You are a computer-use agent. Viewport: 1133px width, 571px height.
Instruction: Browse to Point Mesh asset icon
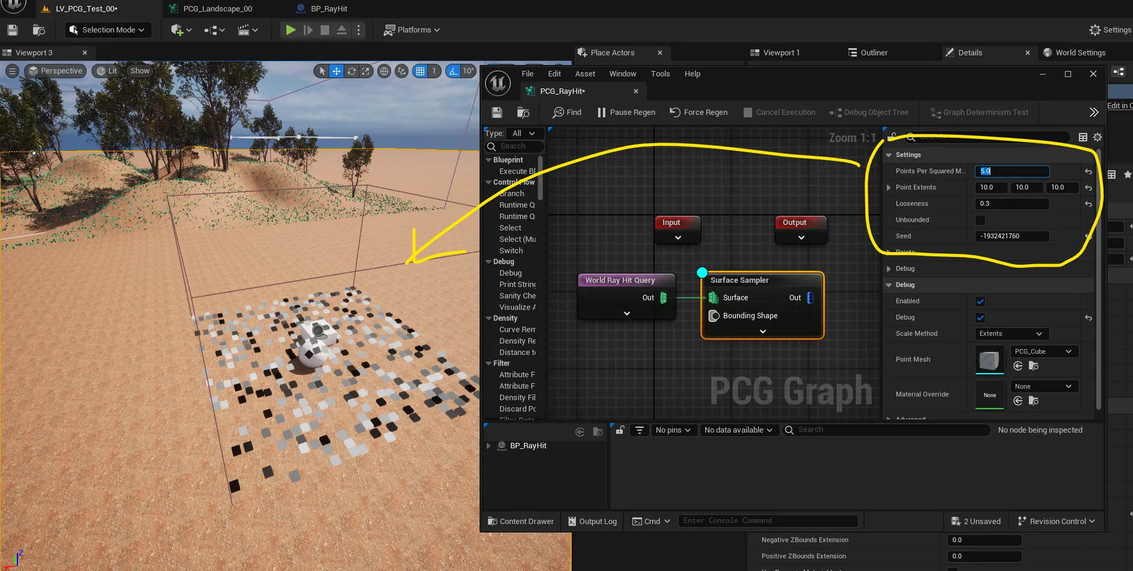point(1034,366)
